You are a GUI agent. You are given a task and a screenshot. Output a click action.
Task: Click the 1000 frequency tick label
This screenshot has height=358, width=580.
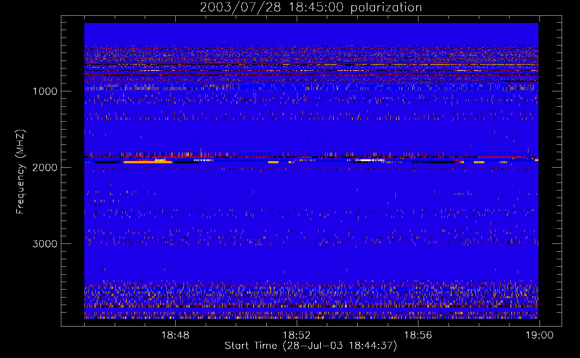pyautogui.click(x=45, y=91)
